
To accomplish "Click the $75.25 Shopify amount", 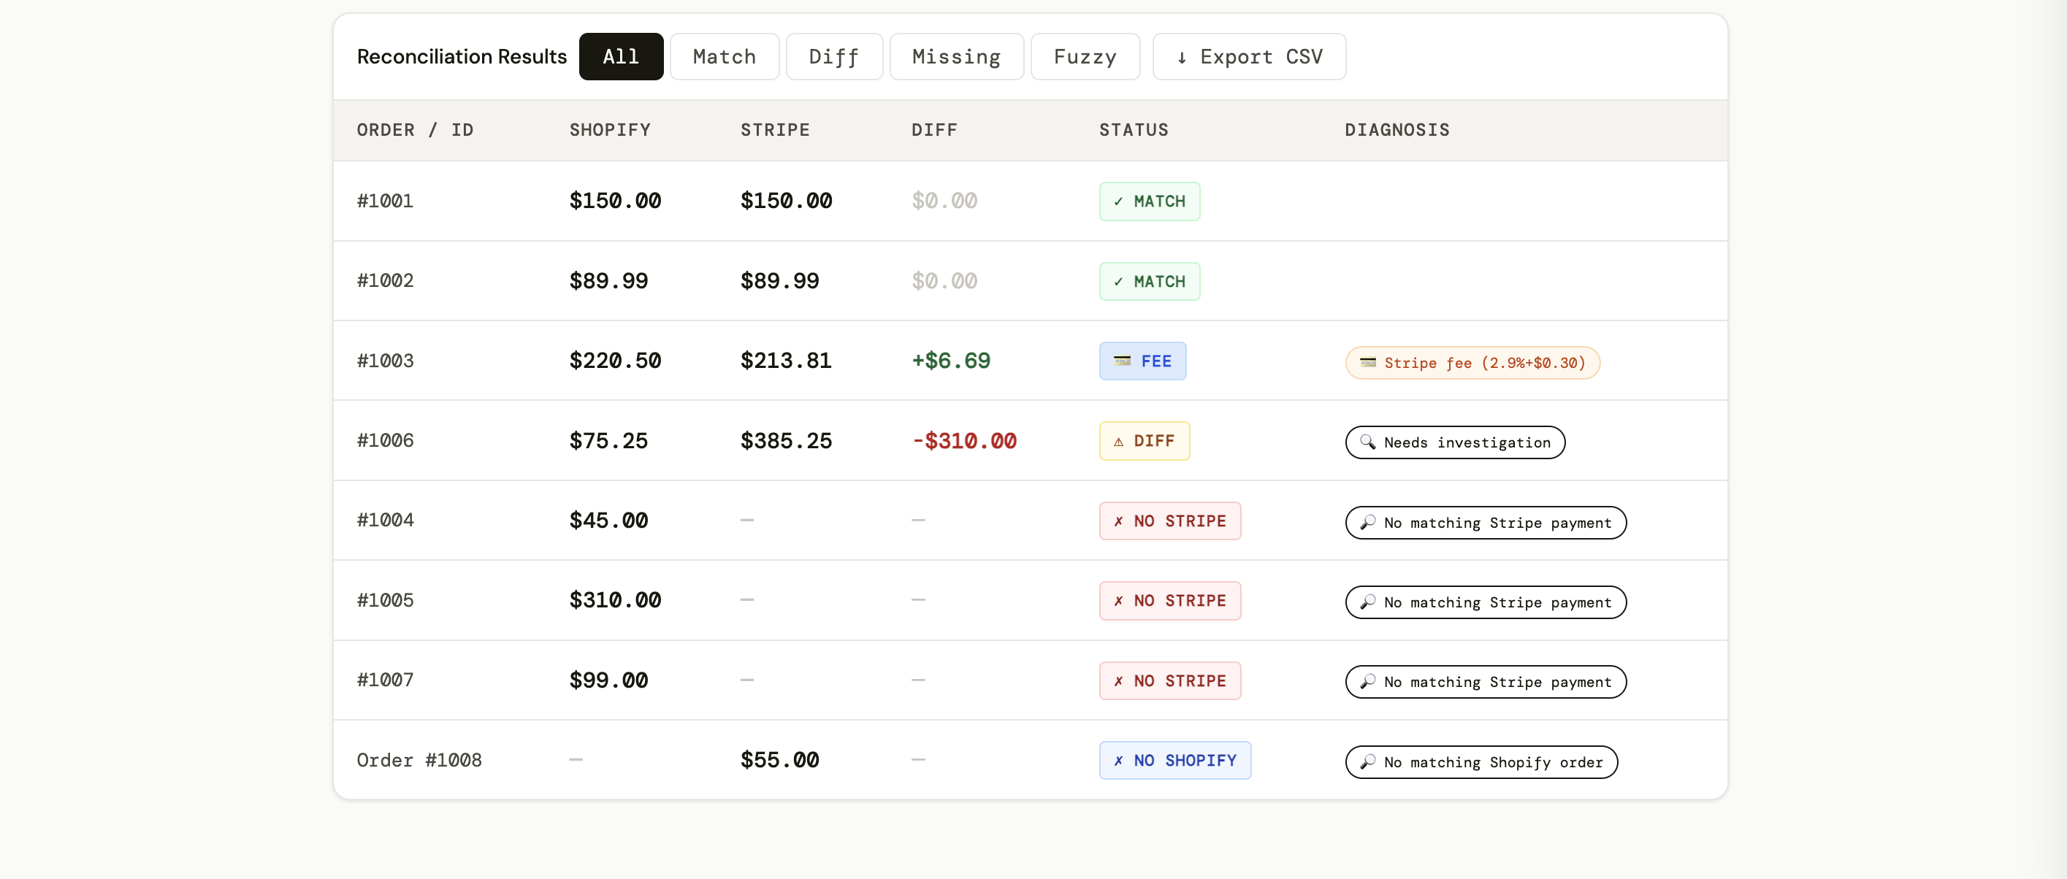I will point(608,440).
